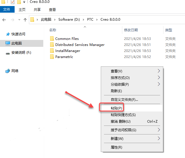The height and width of the screenshot is (158, 185).
Task: Select the Distributed Services Manager folder name
Action: pyautogui.click(x=80, y=45)
